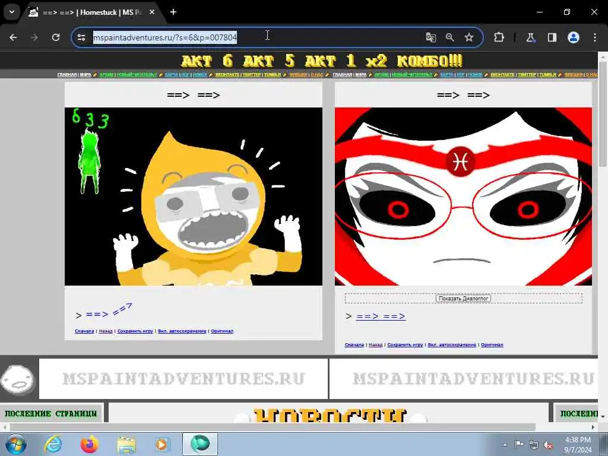Click left panel's Сначала link
Image resolution: width=608 pixels, height=456 pixels.
(x=84, y=331)
